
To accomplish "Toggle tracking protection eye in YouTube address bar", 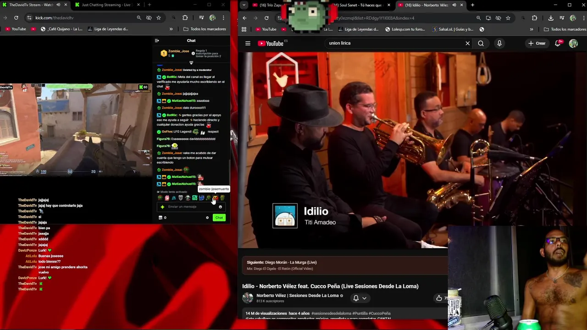I will click(x=498, y=18).
